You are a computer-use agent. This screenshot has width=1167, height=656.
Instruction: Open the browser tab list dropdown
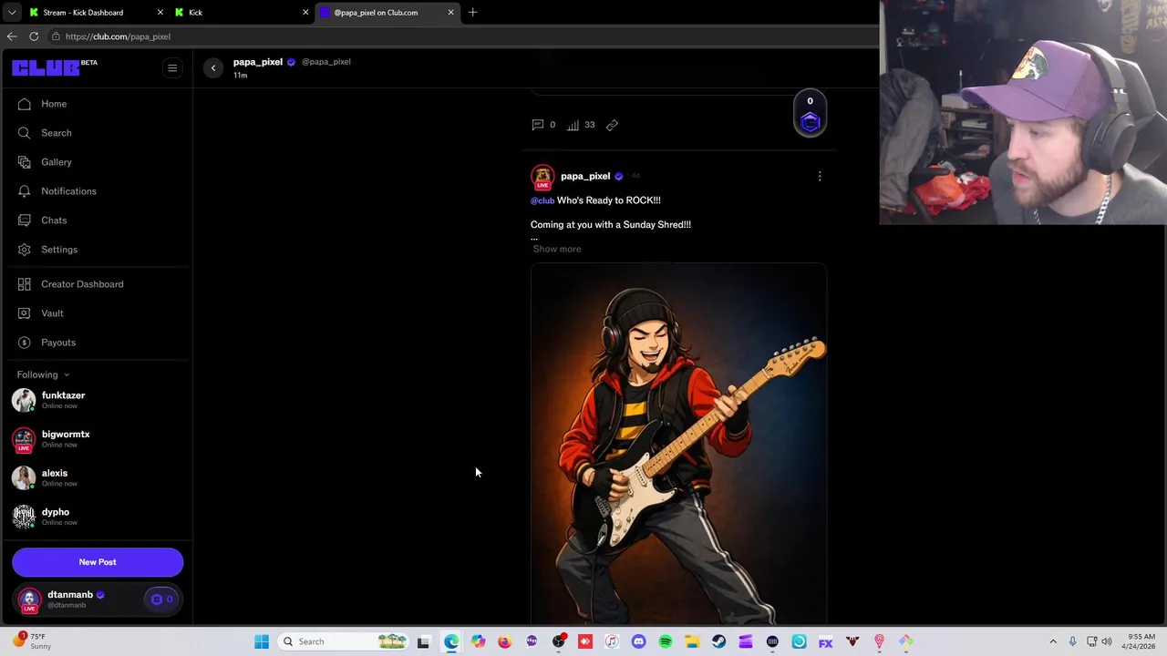click(x=11, y=12)
